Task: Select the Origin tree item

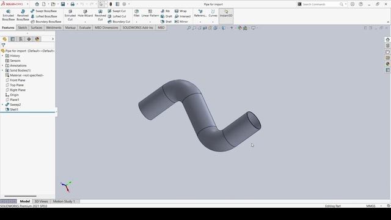Action: tap(12, 95)
